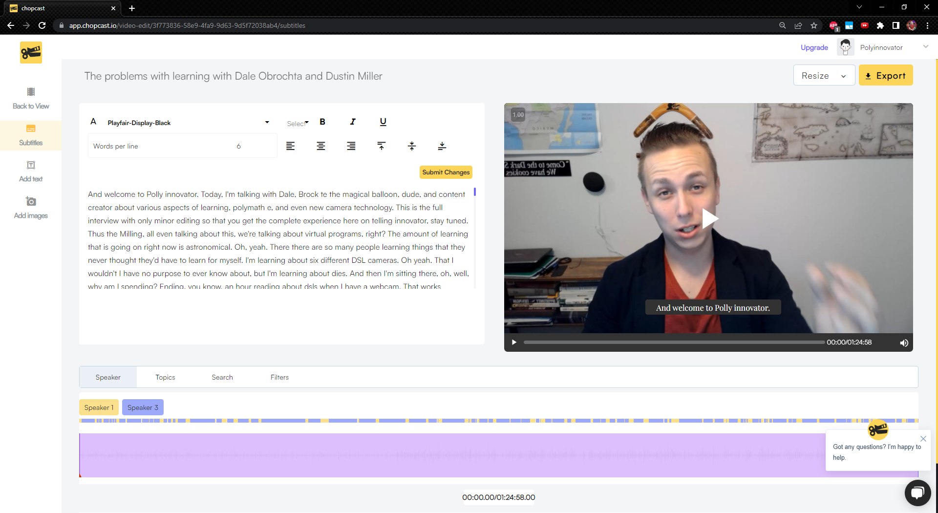The image size is (938, 513).
Task: Position subtitles at top of video
Action: 382,146
